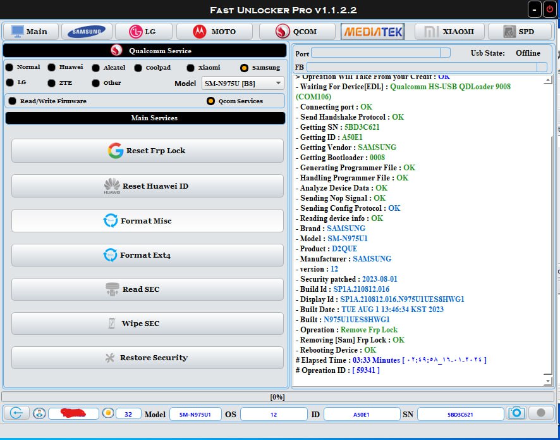Click the Xiaomi MI logo
This screenshot has width=560, height=440.
tap(431, 32)
